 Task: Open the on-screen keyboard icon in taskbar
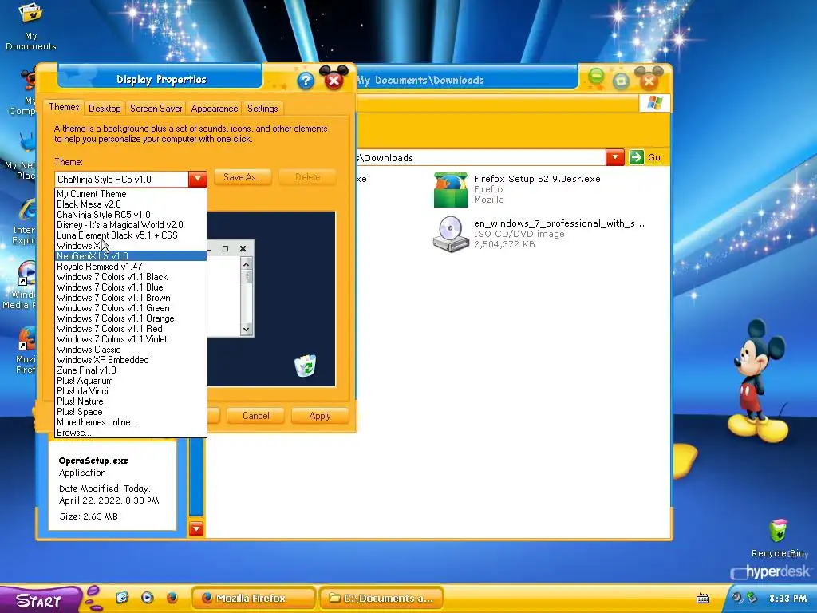click(703, 599)
